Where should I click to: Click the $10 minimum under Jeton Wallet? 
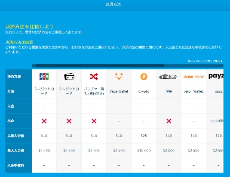[x=193, y=136]
